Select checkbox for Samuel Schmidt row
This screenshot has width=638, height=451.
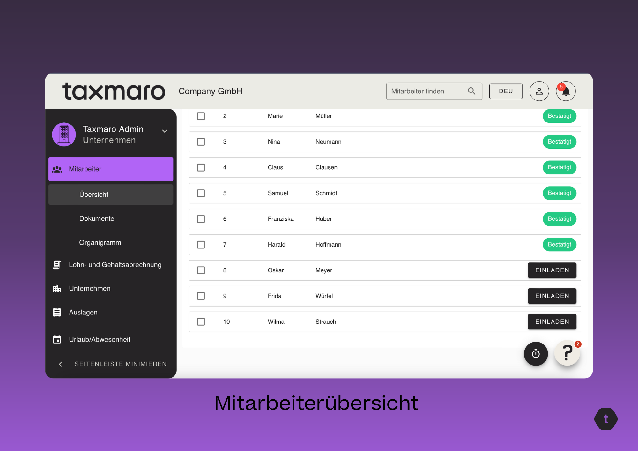point(201,193)
